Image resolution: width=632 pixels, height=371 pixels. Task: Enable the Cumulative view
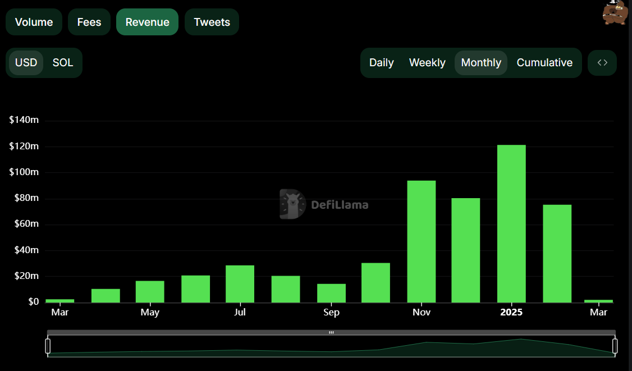click(544, 63)
